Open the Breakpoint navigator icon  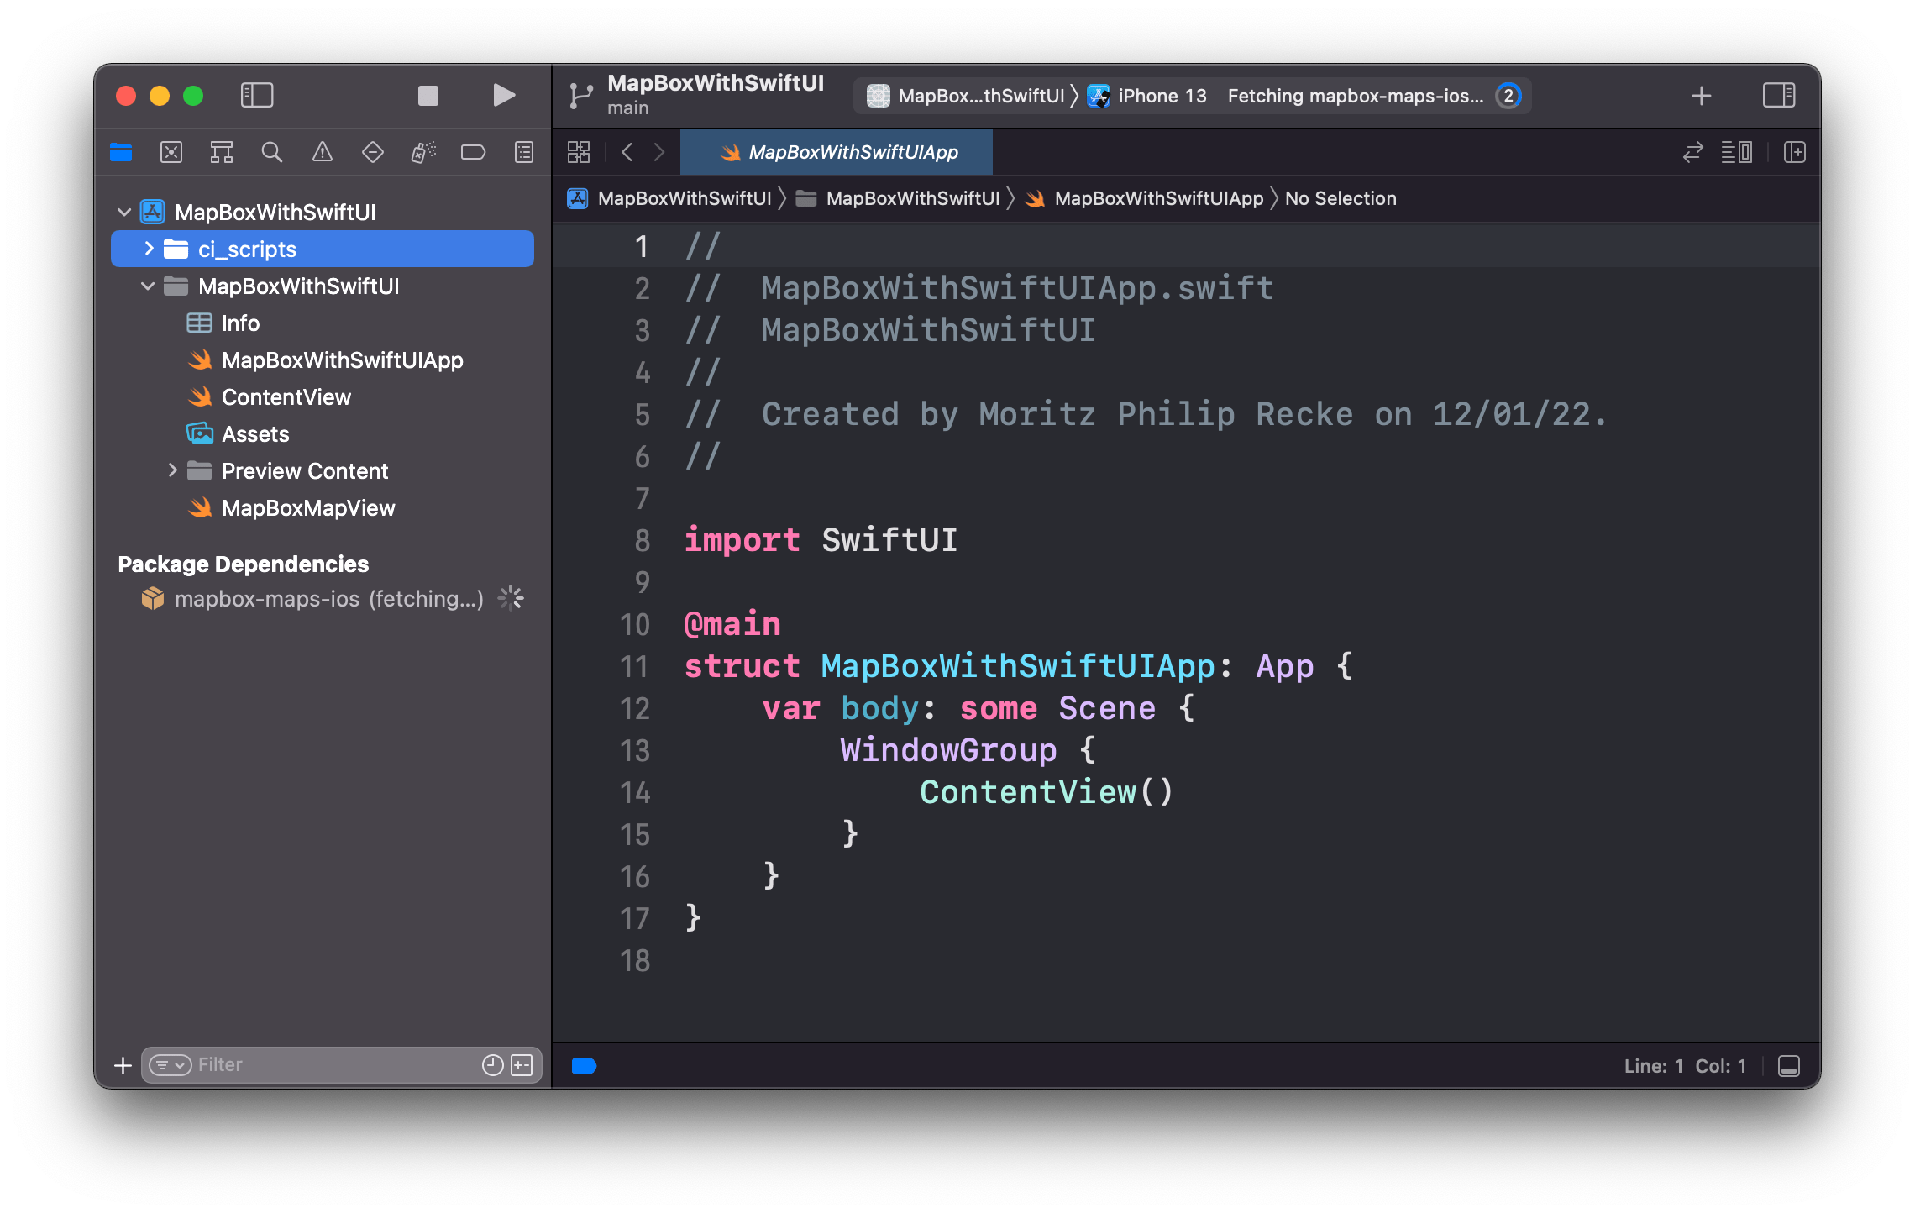473,152
